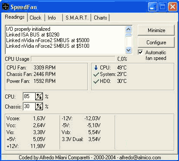Image resolution: width=179 pixels, height=161 pixels.
Task: Open the Clock tab
Action: point(36,18)
